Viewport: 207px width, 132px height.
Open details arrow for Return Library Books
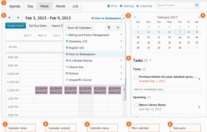coord(198,107)
